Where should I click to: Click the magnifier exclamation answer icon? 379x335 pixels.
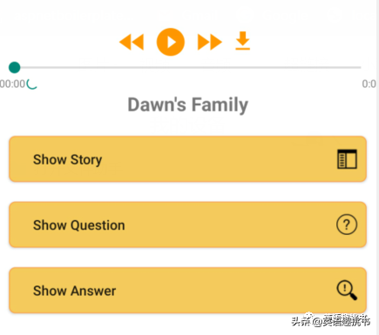tap(347, 290)
